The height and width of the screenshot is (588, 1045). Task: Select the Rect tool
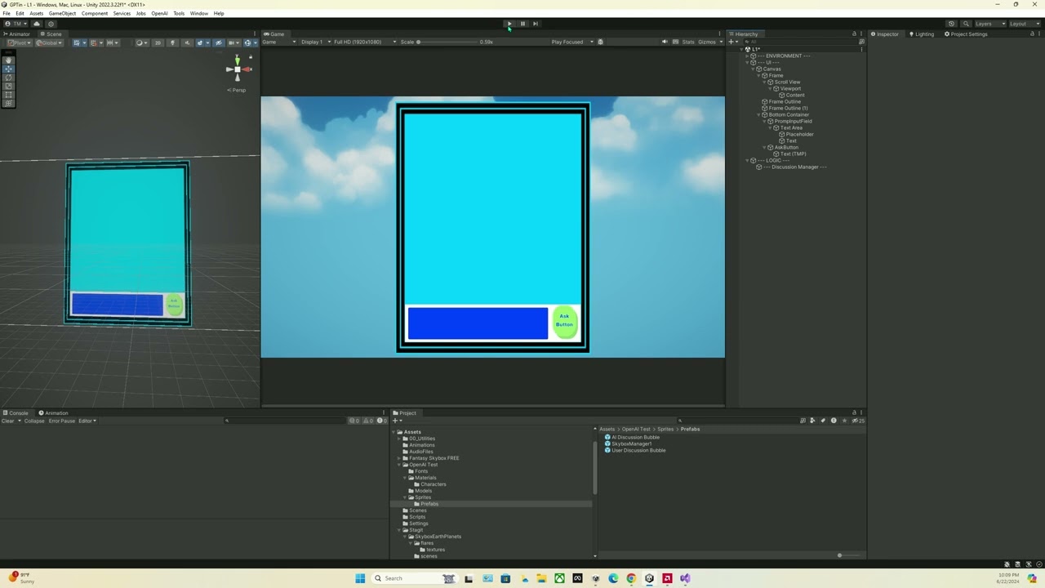click(x=8, y=94)
